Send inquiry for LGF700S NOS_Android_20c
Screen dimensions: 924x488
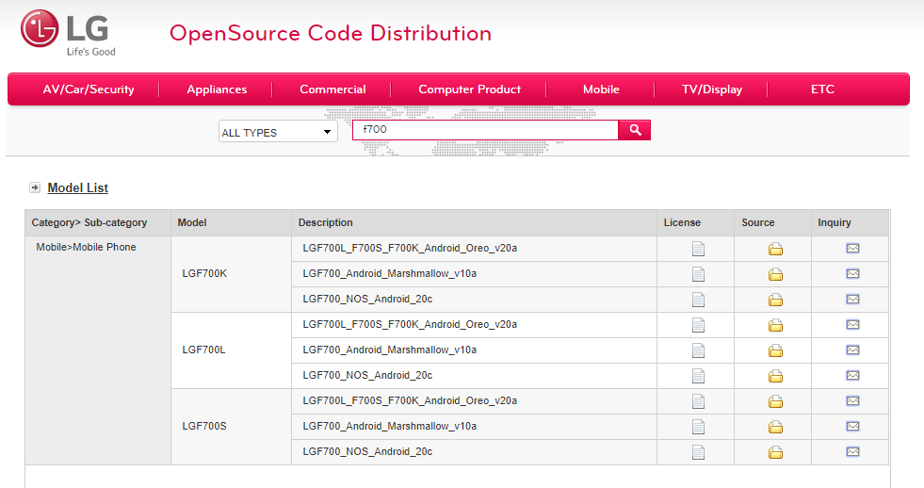(852, 452)
